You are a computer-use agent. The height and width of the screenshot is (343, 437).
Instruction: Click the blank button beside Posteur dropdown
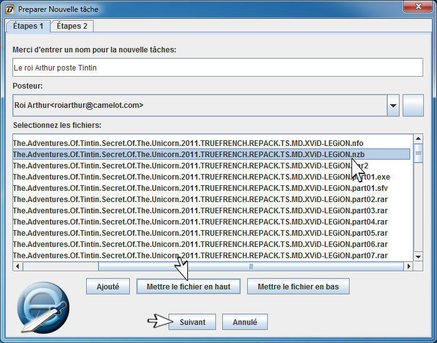tap(413, 105)
